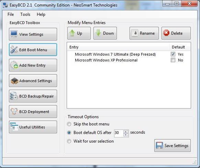
Task: Click the red Delete entry icon
Action: click(x=166, y=33)
